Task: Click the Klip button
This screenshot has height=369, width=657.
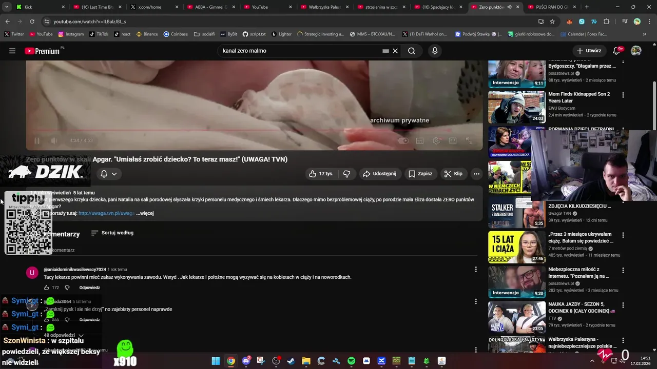Action: [x=453, y=174]
